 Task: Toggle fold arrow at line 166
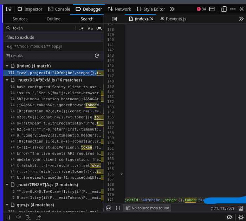pos(122,174)
